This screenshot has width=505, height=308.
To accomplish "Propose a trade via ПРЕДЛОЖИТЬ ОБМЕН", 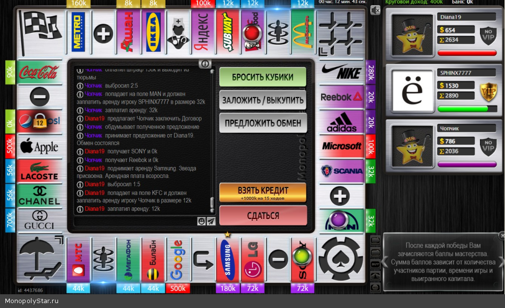I will [263, 123].
